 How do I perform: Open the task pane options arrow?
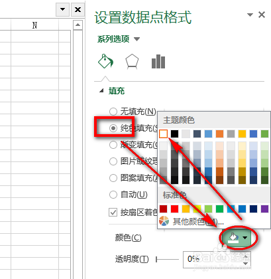[250, 15]
